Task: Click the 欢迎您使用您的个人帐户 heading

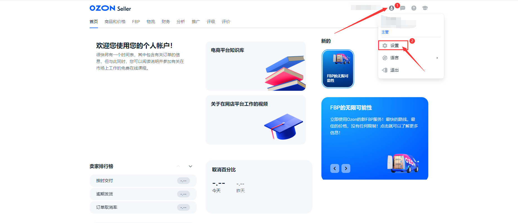Action: 135,46
